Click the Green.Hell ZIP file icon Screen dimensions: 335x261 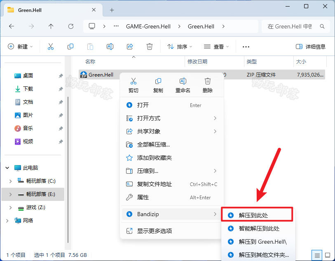coord(84,75)
